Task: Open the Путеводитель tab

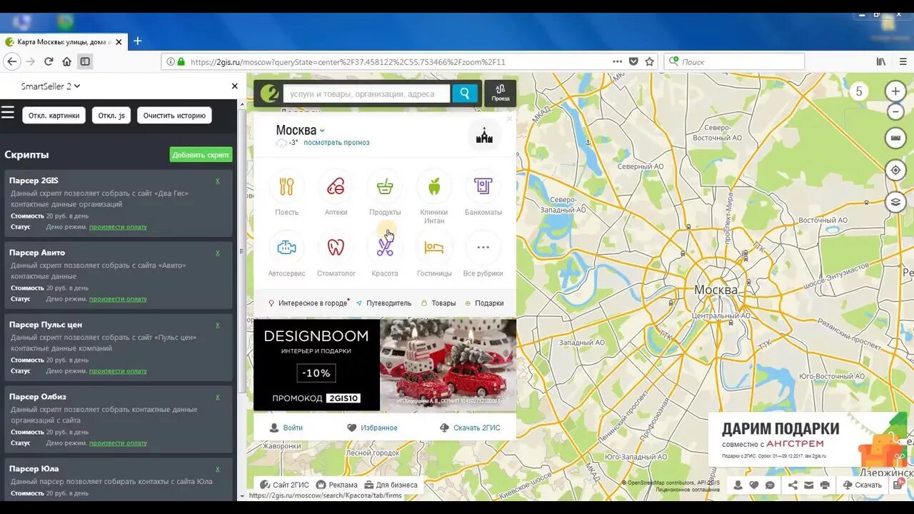Action: click(x=383, y=303)
